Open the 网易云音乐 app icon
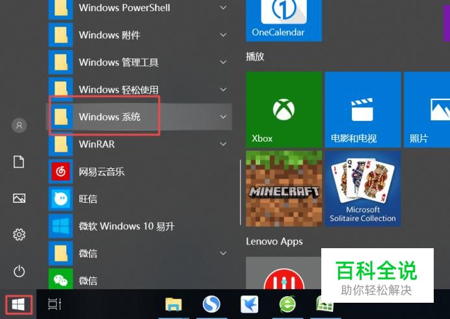 click(x=60, y=172)
